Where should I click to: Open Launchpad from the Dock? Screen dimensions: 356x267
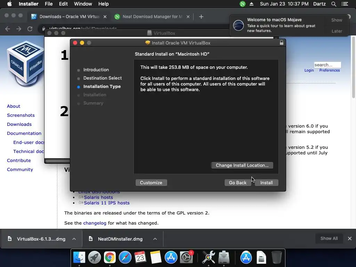pyautogui.click(x=95, y=257)
